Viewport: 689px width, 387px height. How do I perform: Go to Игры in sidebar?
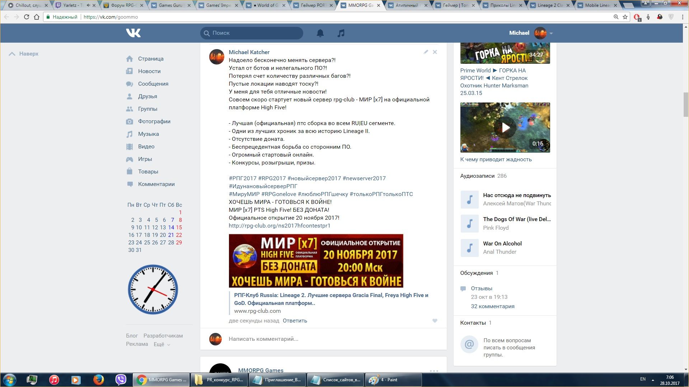click(145, 159)
